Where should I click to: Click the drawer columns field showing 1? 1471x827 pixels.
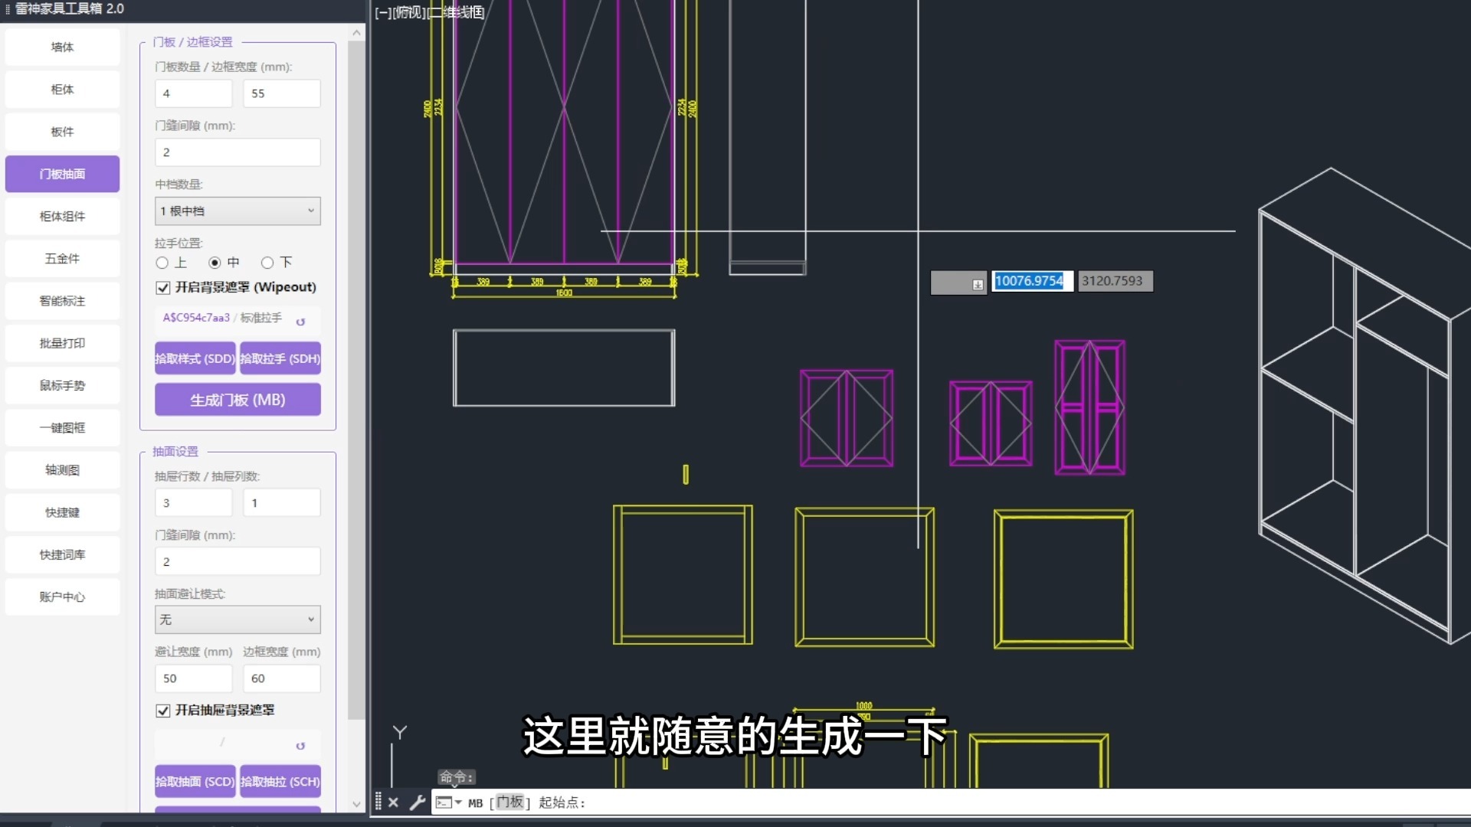(282, 503)
